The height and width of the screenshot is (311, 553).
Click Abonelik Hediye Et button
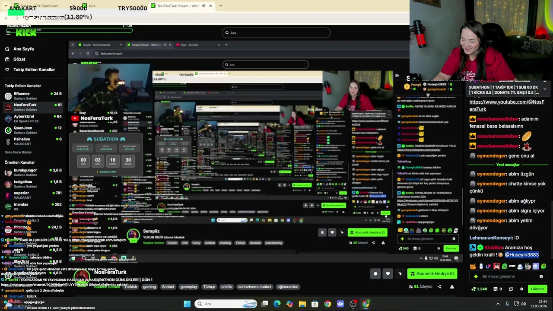pos(432,273)
